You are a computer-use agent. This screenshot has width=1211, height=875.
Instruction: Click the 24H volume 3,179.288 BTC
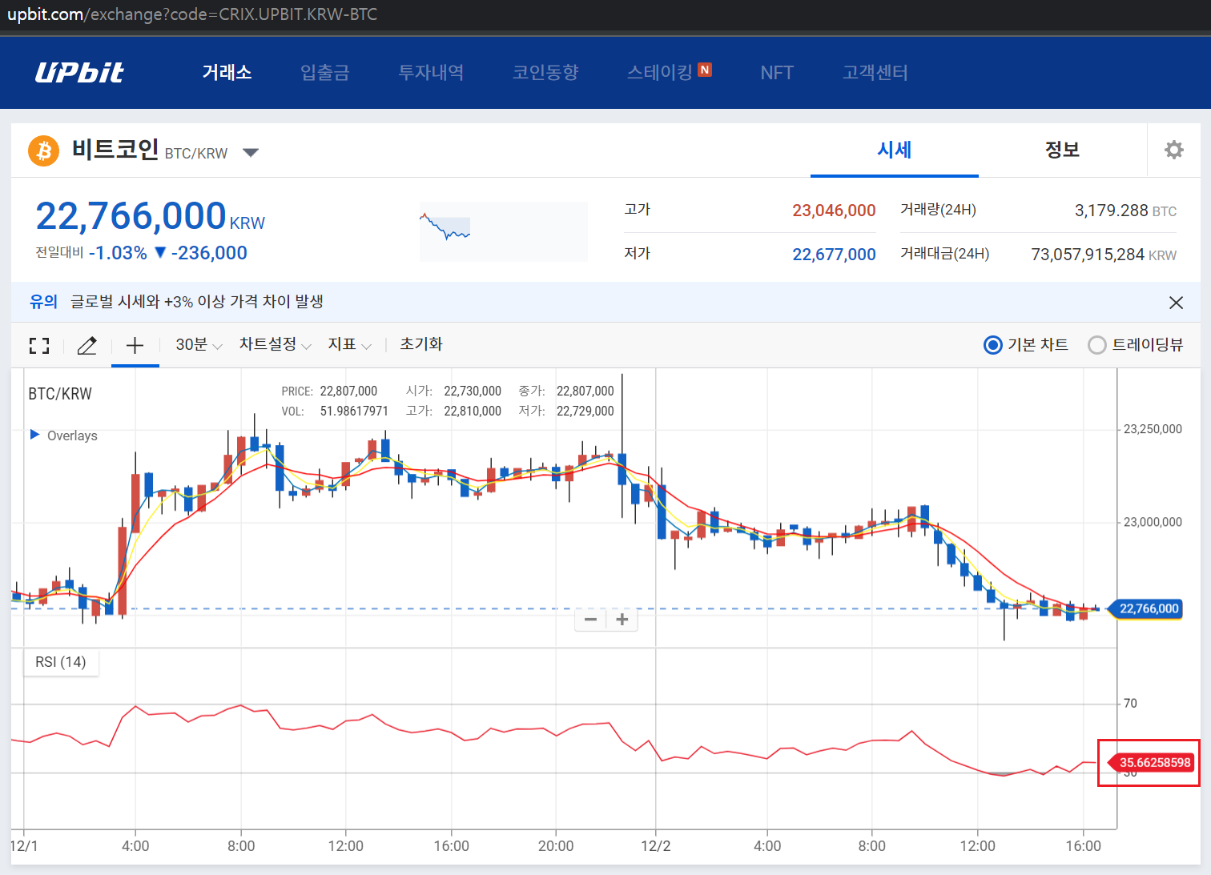coord(1125,211)
